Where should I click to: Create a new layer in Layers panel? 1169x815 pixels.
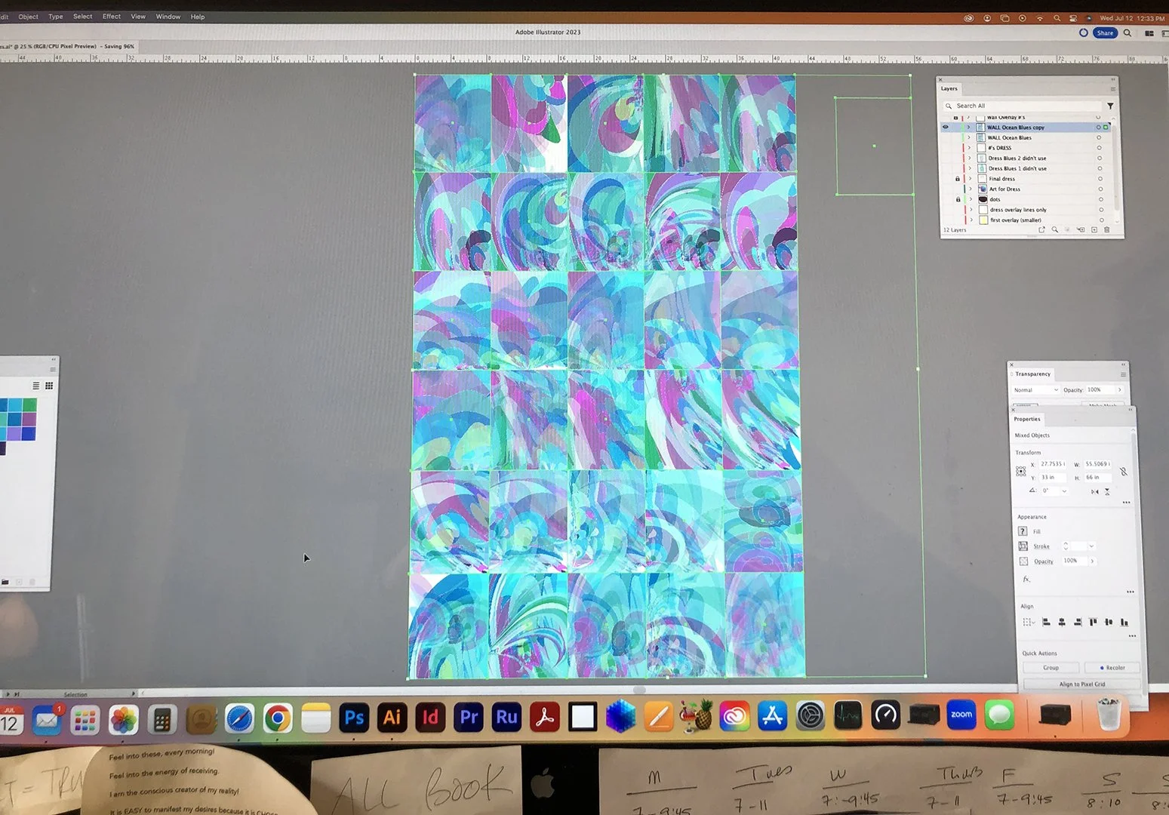1094,229
